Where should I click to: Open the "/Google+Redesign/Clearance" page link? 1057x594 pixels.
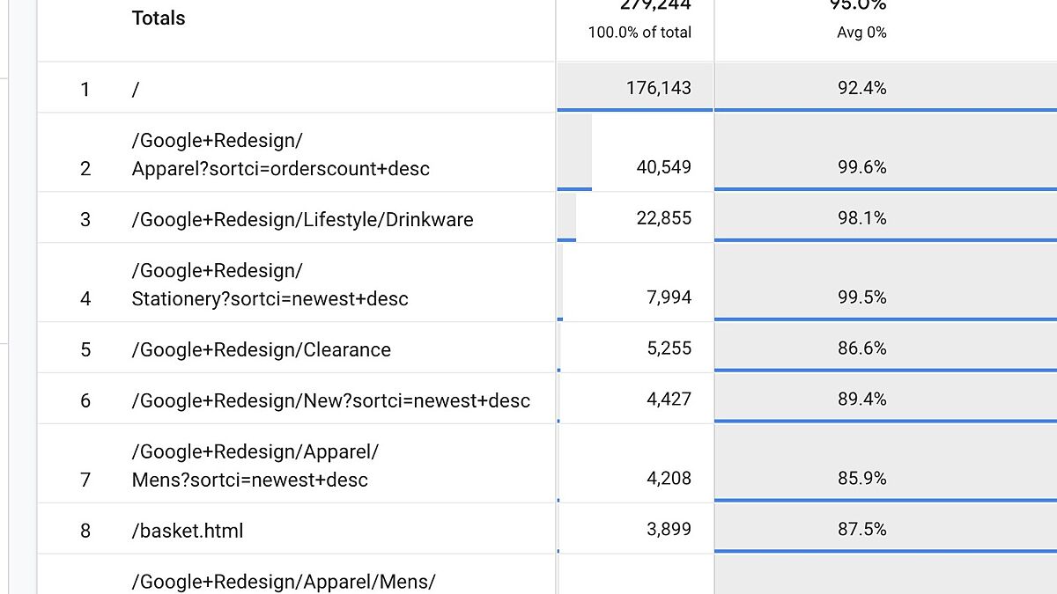[261, 349]
